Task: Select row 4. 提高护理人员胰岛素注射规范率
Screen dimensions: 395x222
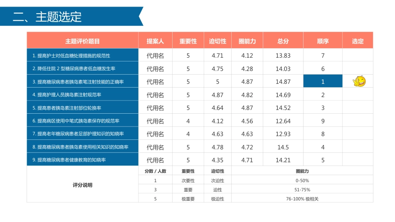Action: tap(83, 95)
